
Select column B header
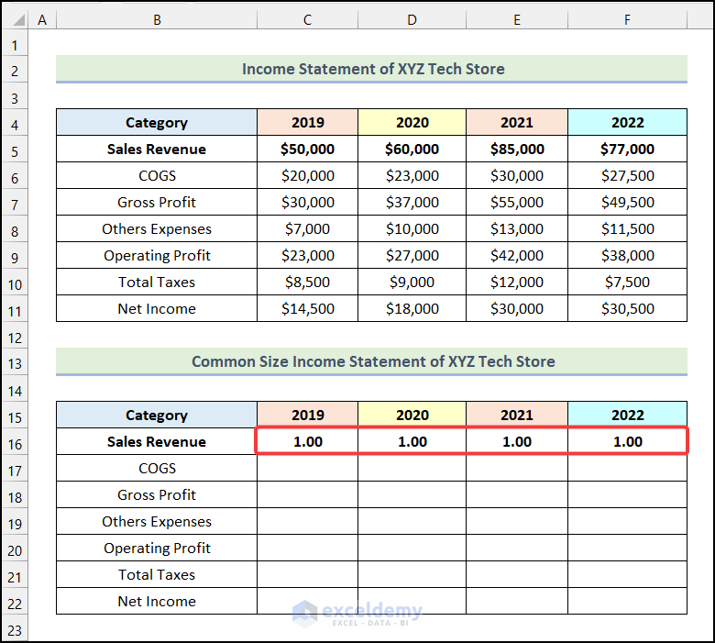click(x=157, y=19)
